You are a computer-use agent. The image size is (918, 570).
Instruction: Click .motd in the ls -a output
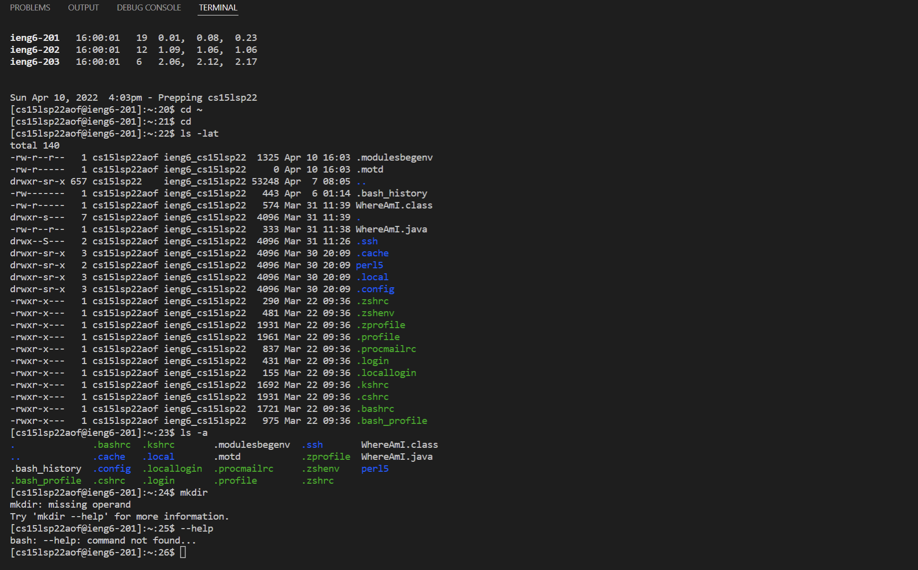click(x=228, y=457)
